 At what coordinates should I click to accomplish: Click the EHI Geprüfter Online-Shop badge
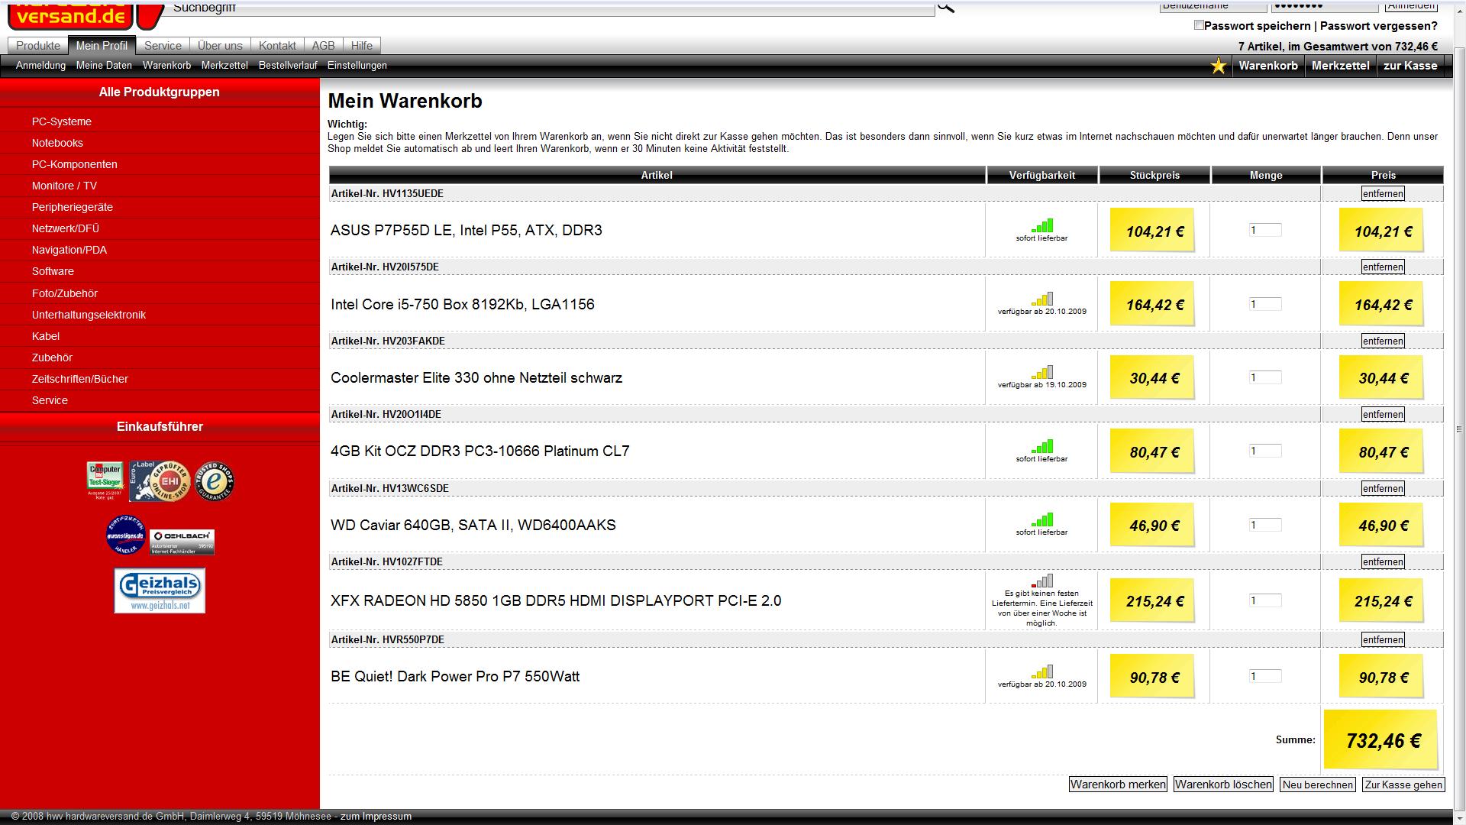159,481
